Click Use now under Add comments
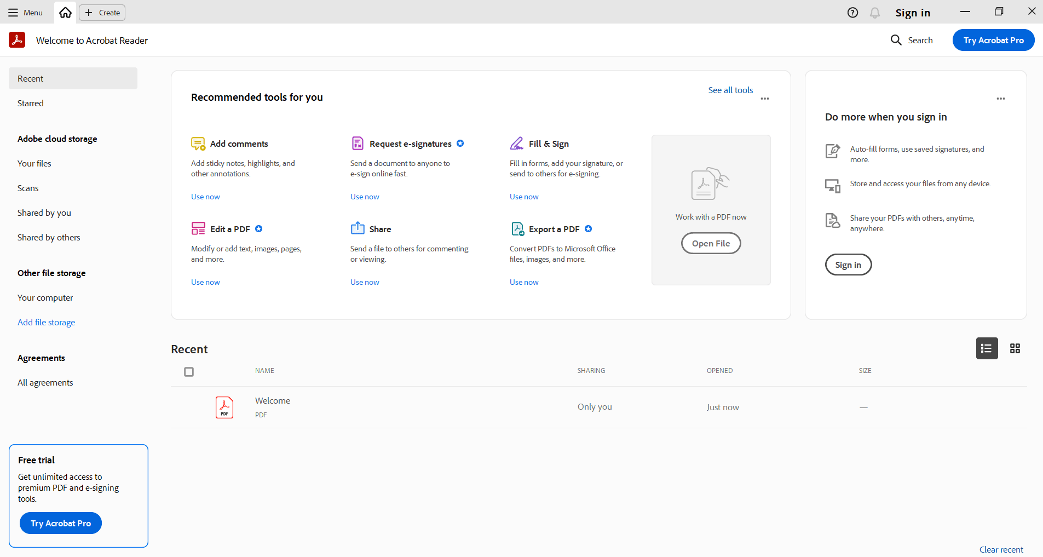Image resolution: width=1043 pixels, height=557 pixels. point(205,197)
